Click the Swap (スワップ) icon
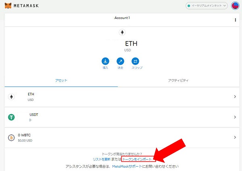The height and width of the screenshot is (171, 242). [x=136, y=61]
